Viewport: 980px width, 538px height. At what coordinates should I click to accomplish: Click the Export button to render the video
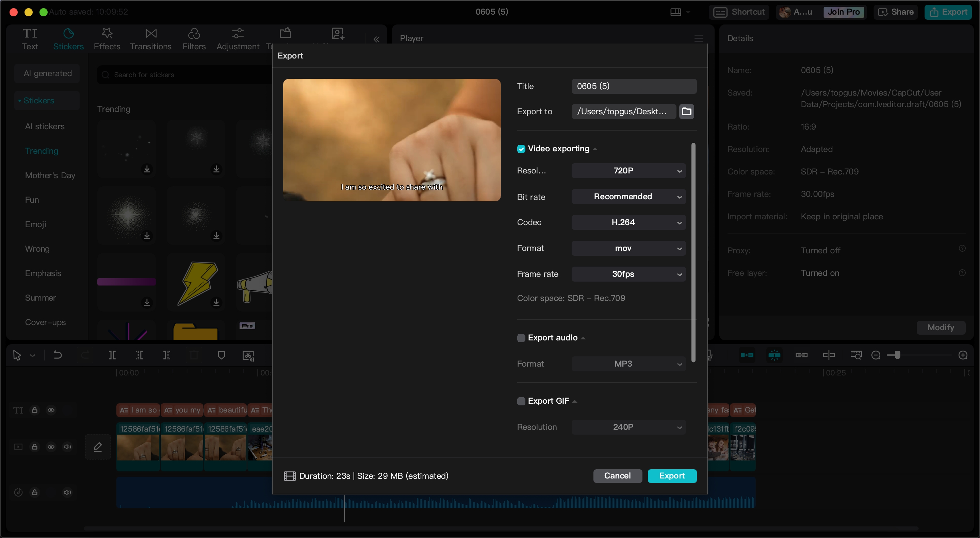pyautogui.click(x=671, y=476)
